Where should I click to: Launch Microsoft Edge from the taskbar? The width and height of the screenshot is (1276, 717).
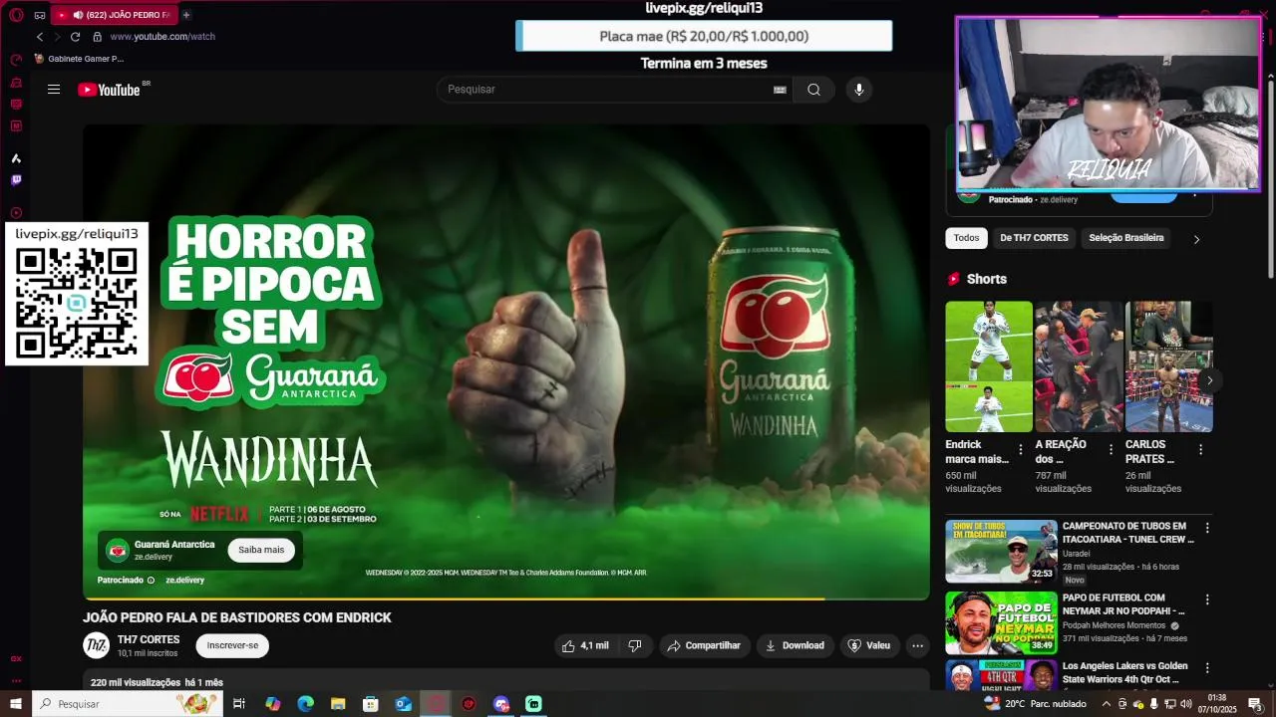(x=305, y=704)
